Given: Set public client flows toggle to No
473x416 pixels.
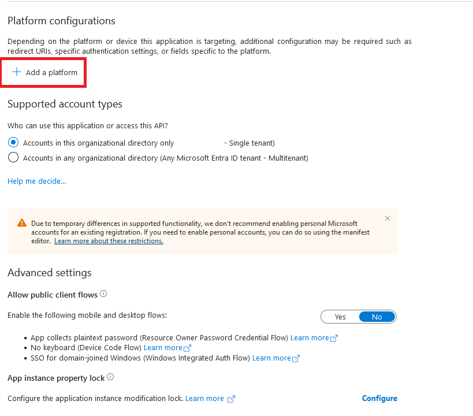Looking at the screenshot, I should 377,317.
